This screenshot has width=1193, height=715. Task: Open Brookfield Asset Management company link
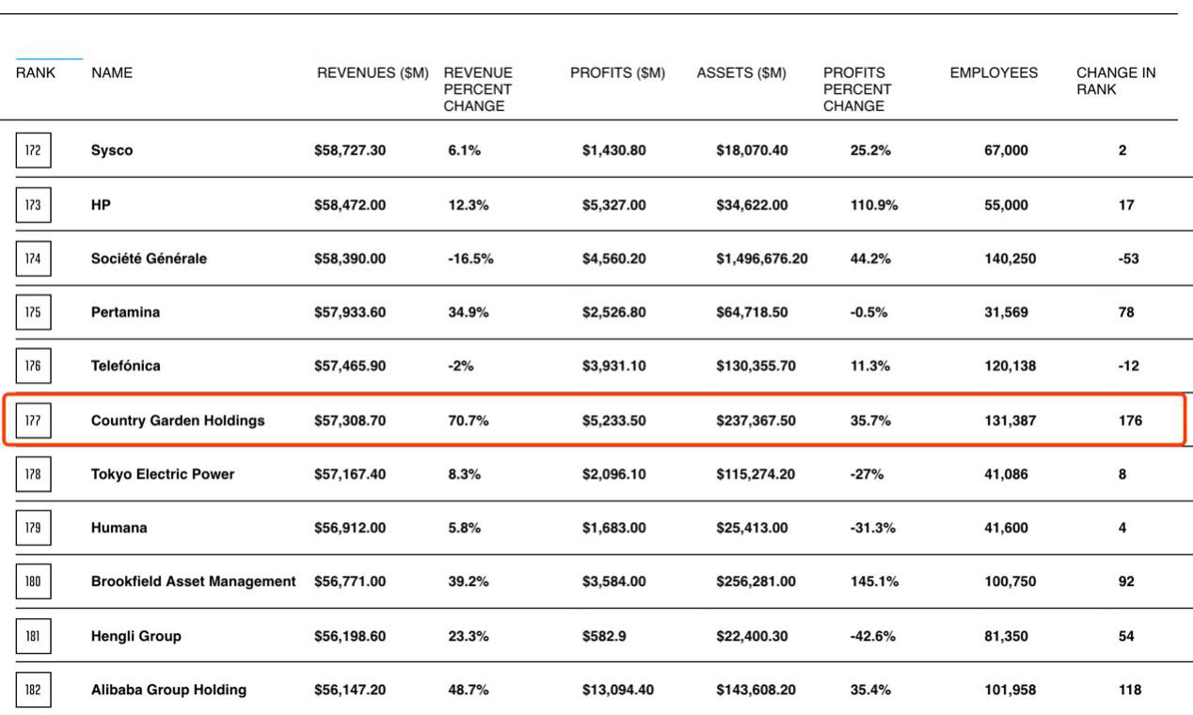click(194, 581)
